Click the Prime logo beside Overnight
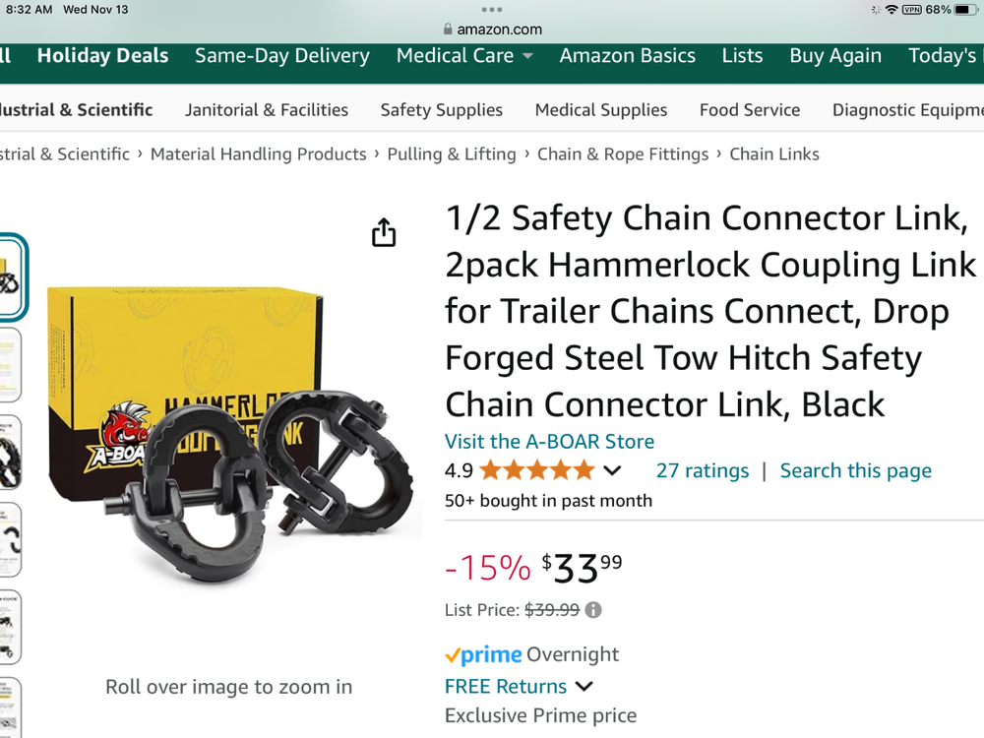This screenshot has width=984, height=738. (483, 653)
